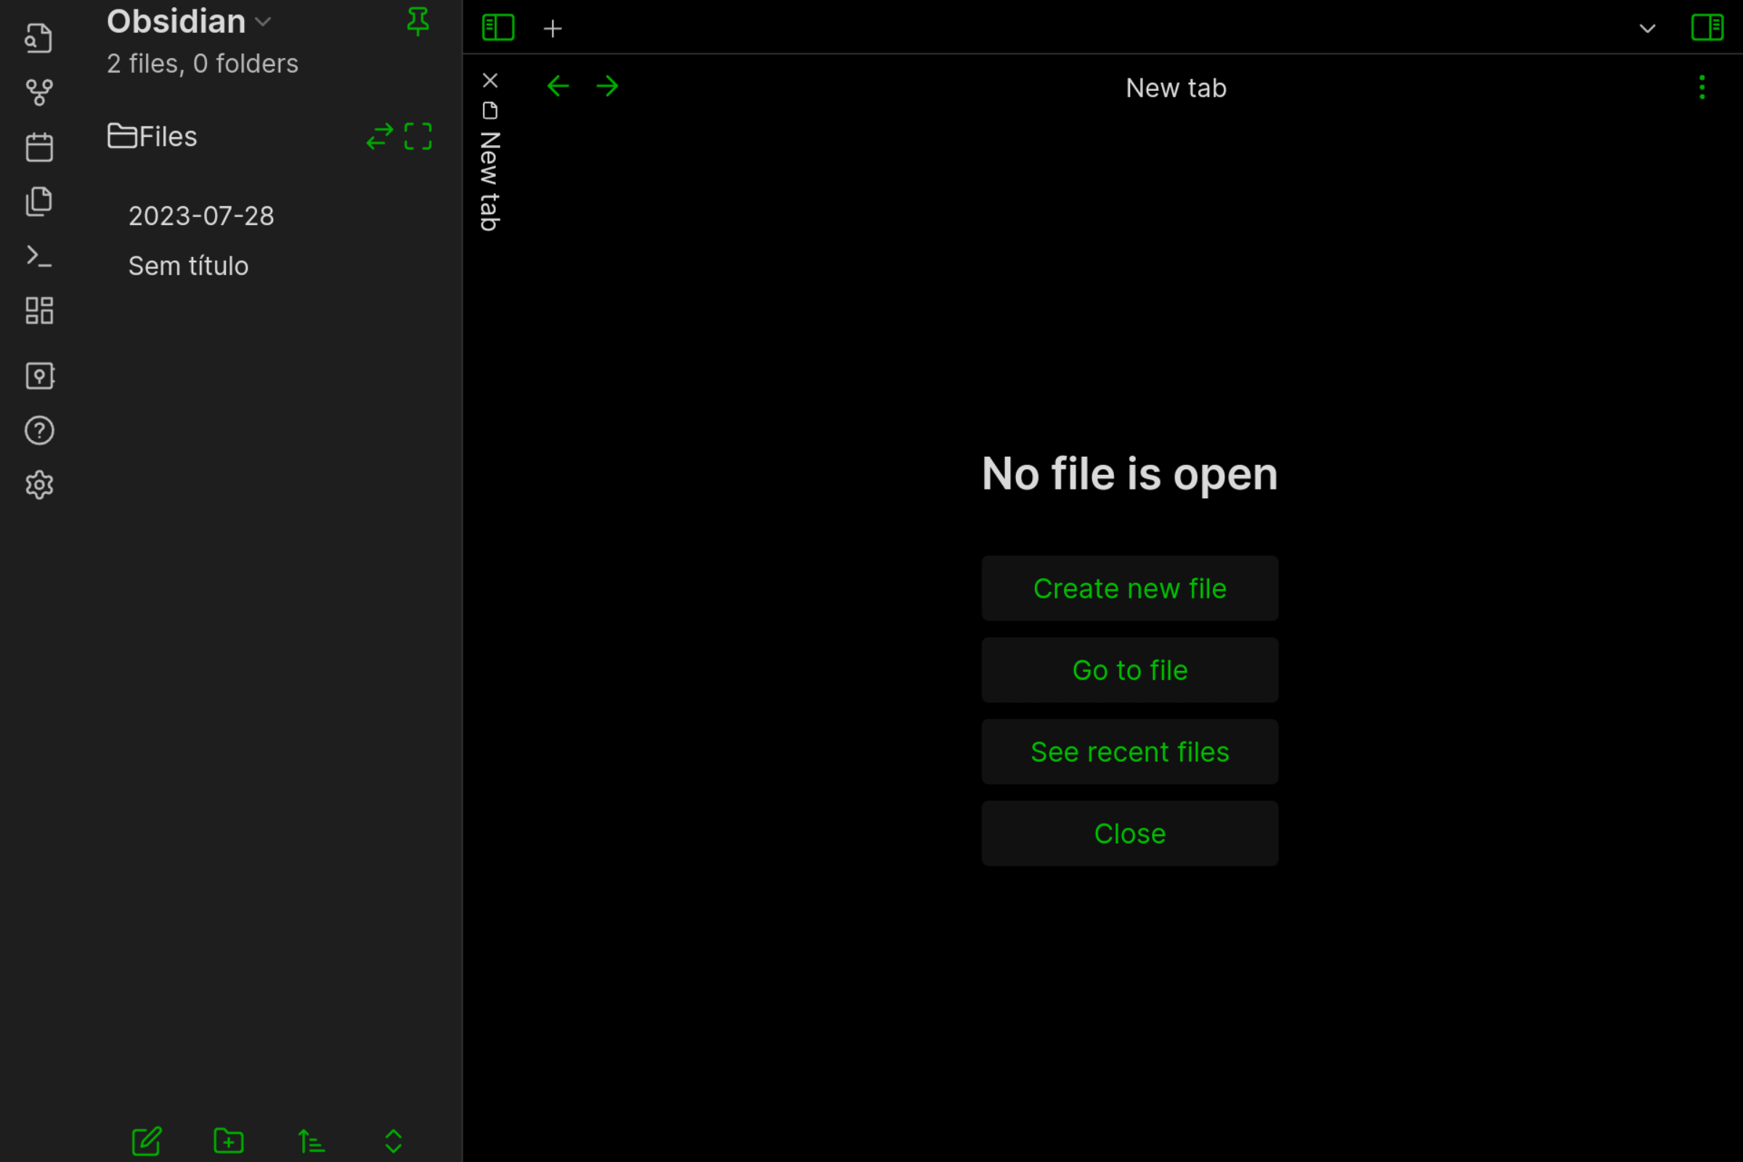
Task: Open the card board icon in the ribbon
Action: (38, 310)
